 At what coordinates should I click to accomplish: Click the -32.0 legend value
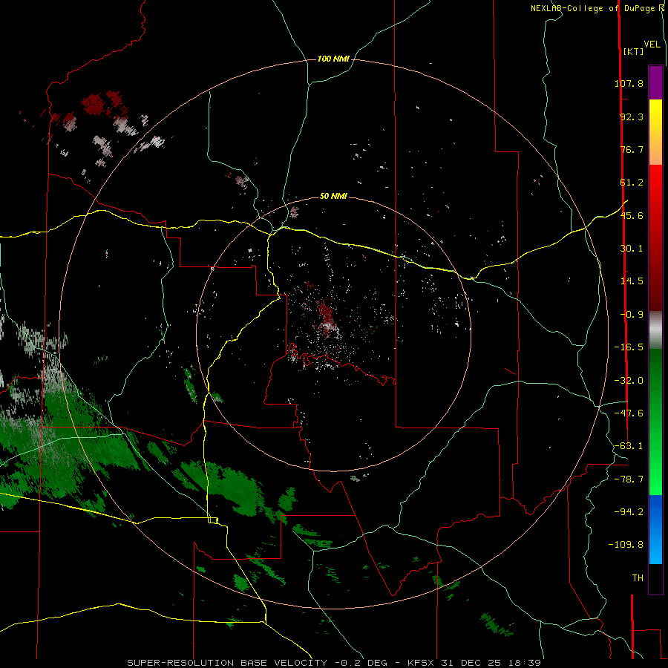pyautogui.click(x=629, y=381)
